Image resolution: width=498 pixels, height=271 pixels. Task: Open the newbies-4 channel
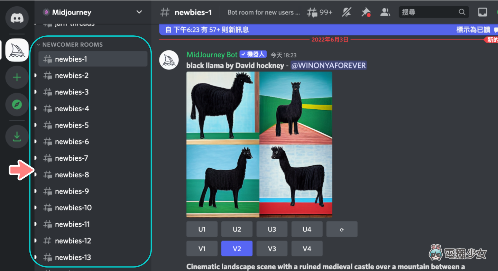coord(93,109)
